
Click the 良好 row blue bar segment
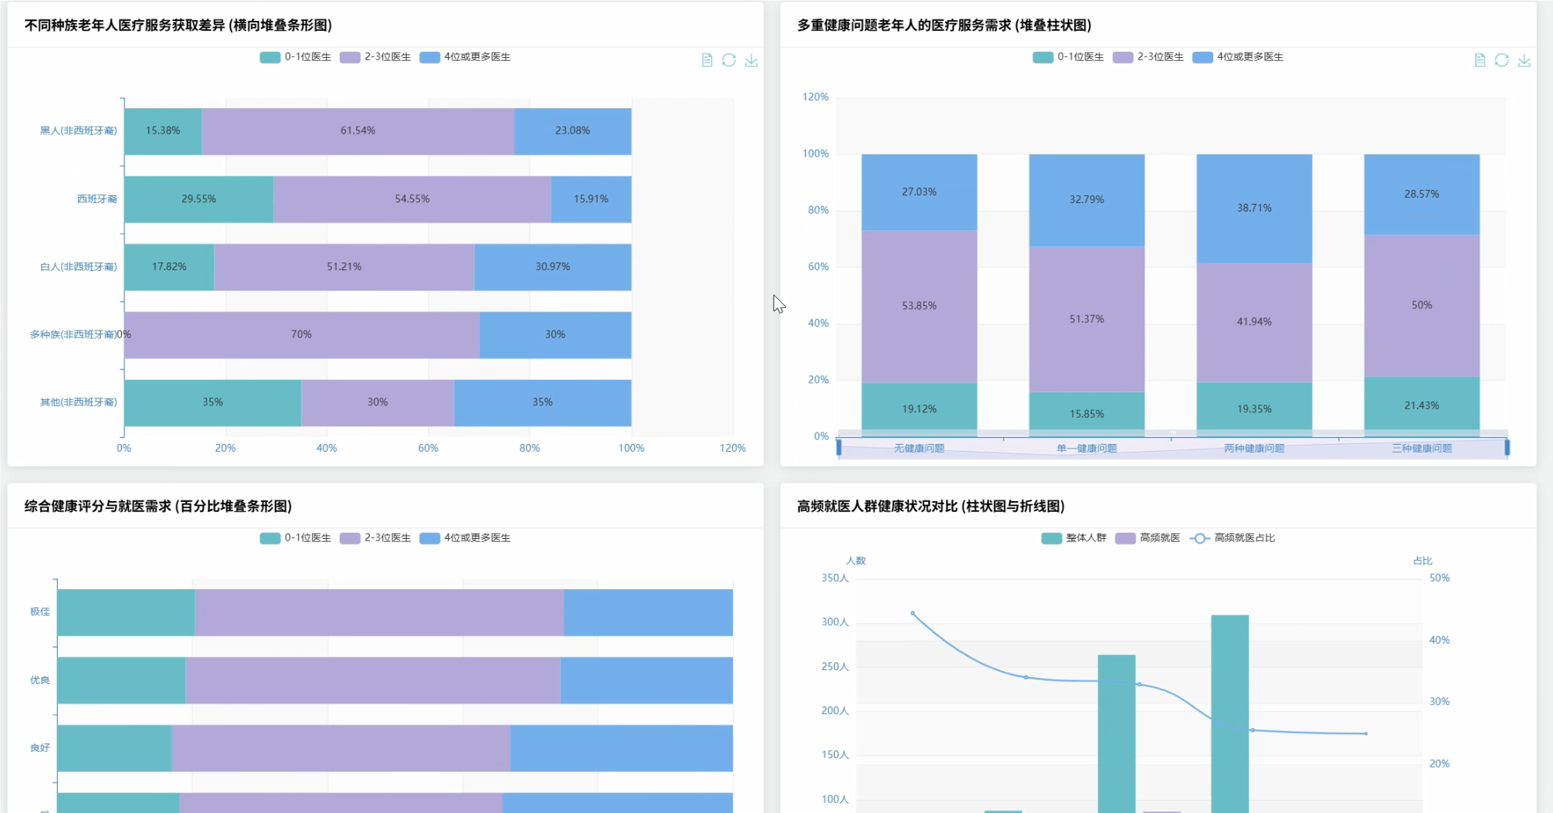(622, 748)
